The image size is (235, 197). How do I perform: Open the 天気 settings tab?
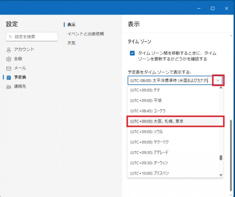(x=71, y=43)
